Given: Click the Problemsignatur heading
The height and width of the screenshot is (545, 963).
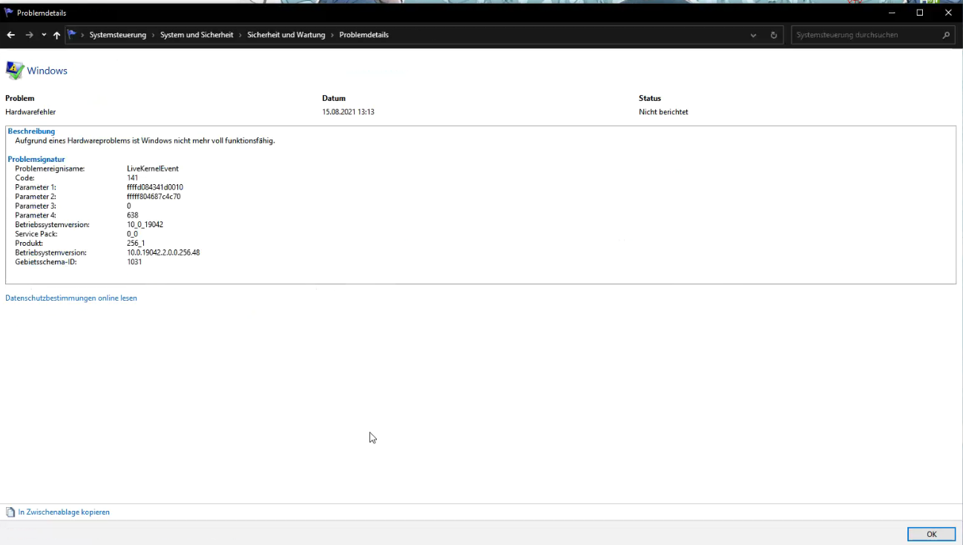Looking at the screenshot, I should click(x=36, y=159).
